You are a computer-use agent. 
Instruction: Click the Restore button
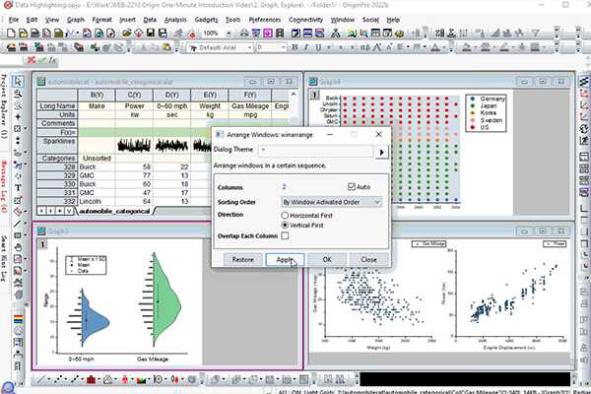coord(241,259)
